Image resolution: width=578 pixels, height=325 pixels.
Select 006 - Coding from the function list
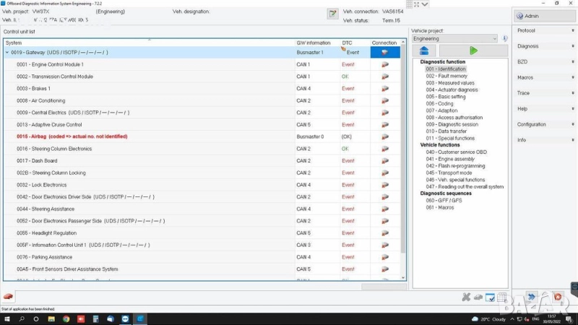click(440, 103)
